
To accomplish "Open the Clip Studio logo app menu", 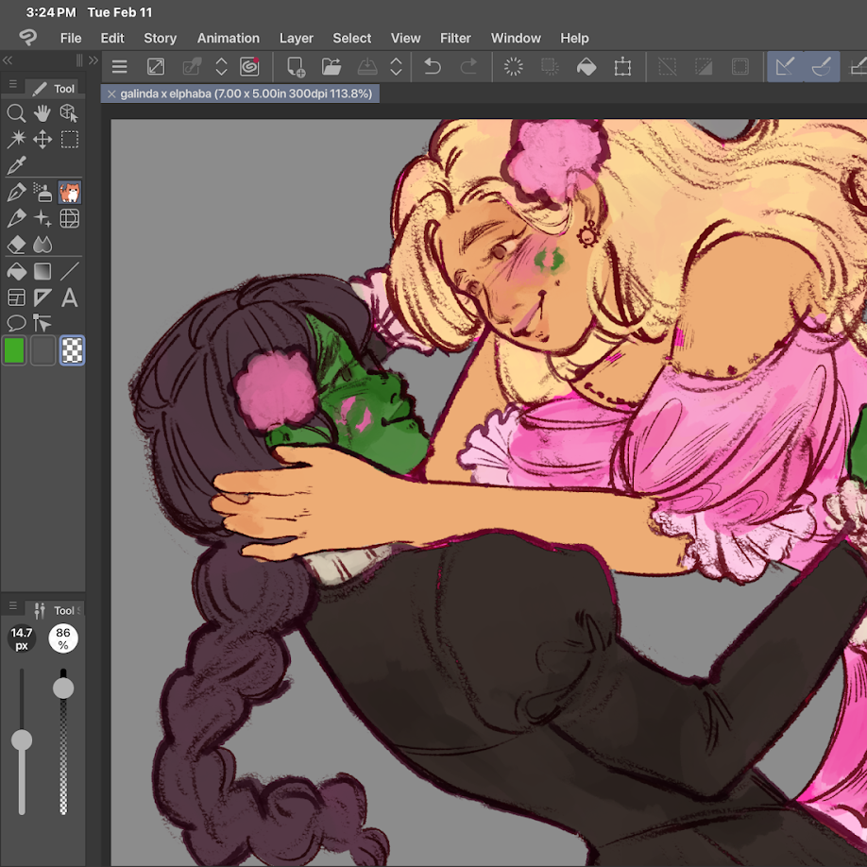I will [x=27, y=38].
